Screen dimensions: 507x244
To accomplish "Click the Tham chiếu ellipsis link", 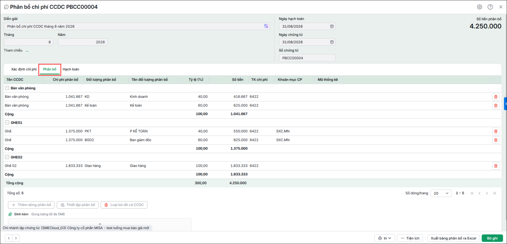I will pyautogui.click(x=27, y=51).
